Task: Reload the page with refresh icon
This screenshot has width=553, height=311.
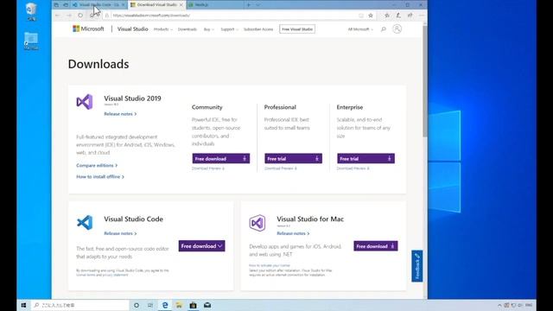Action: tap(80, 16)
